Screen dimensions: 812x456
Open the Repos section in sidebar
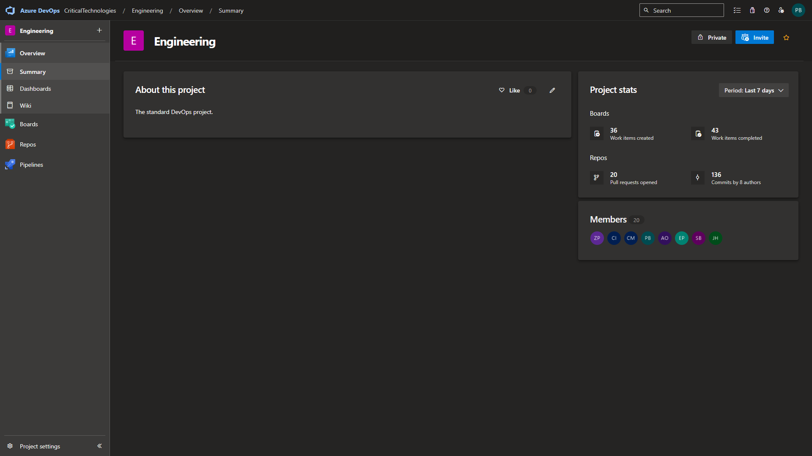pos(28,144)
